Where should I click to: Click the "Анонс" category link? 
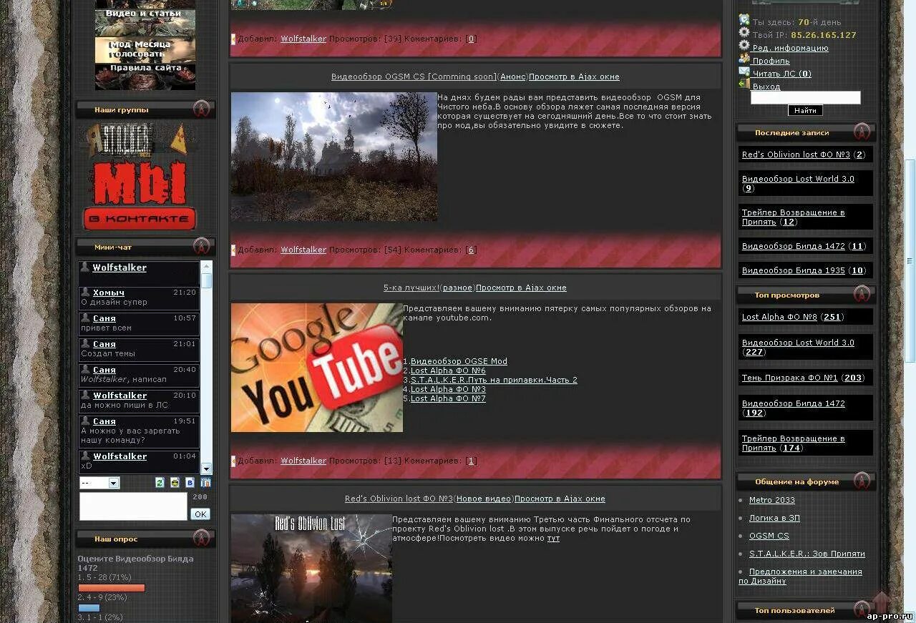click(x=512, y=77)
